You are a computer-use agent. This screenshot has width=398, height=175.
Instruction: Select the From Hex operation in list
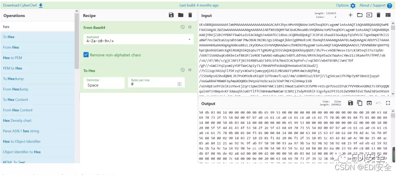coord(37,47)
